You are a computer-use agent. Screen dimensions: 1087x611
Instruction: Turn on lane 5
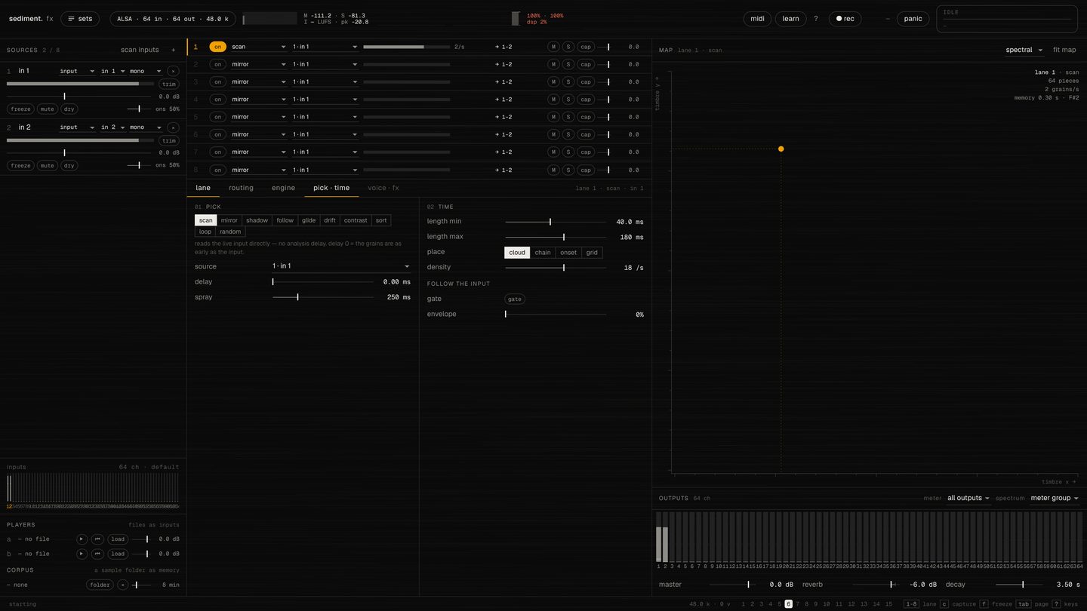(217, 117)
